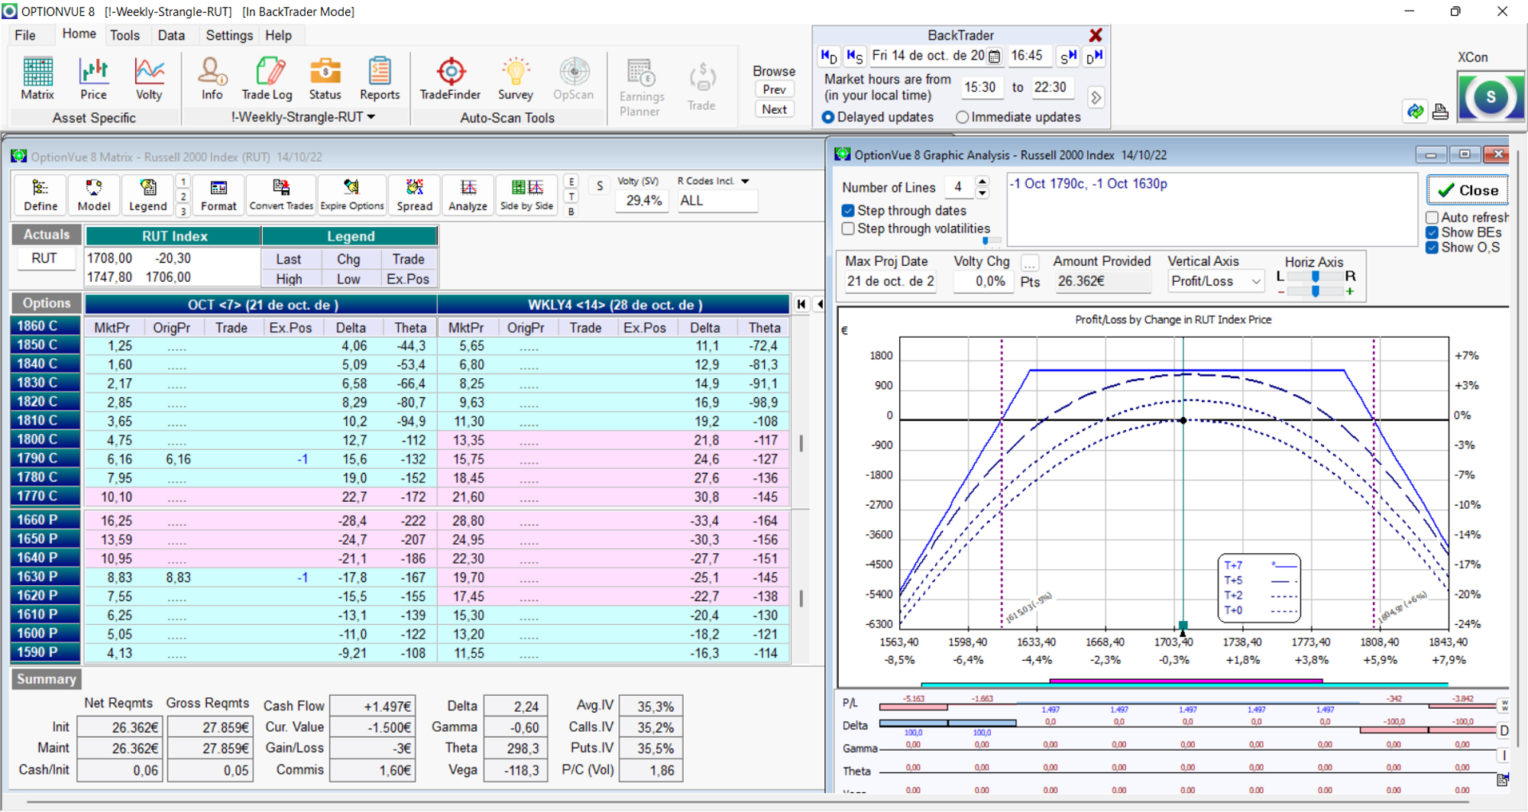Open the File menu
1528x812 pixels.
(25, 35)
